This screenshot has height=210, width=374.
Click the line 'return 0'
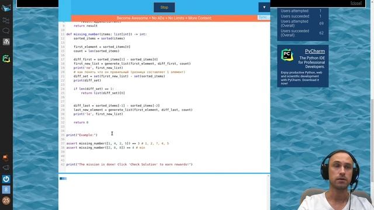(81, 123)
